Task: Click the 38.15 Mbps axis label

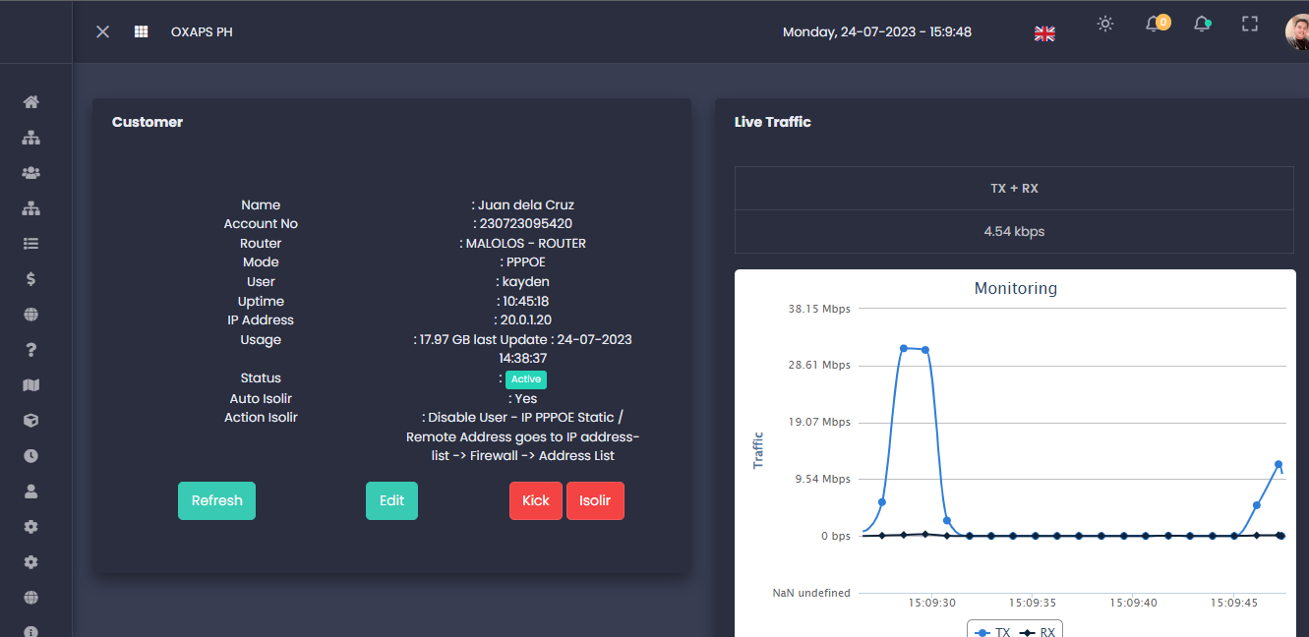Action: (x=819, y=309)
